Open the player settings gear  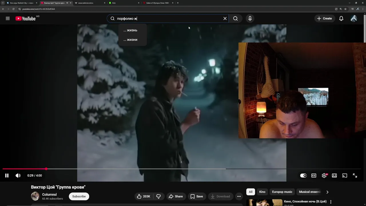pyautogui.click(x=324, y=176)
